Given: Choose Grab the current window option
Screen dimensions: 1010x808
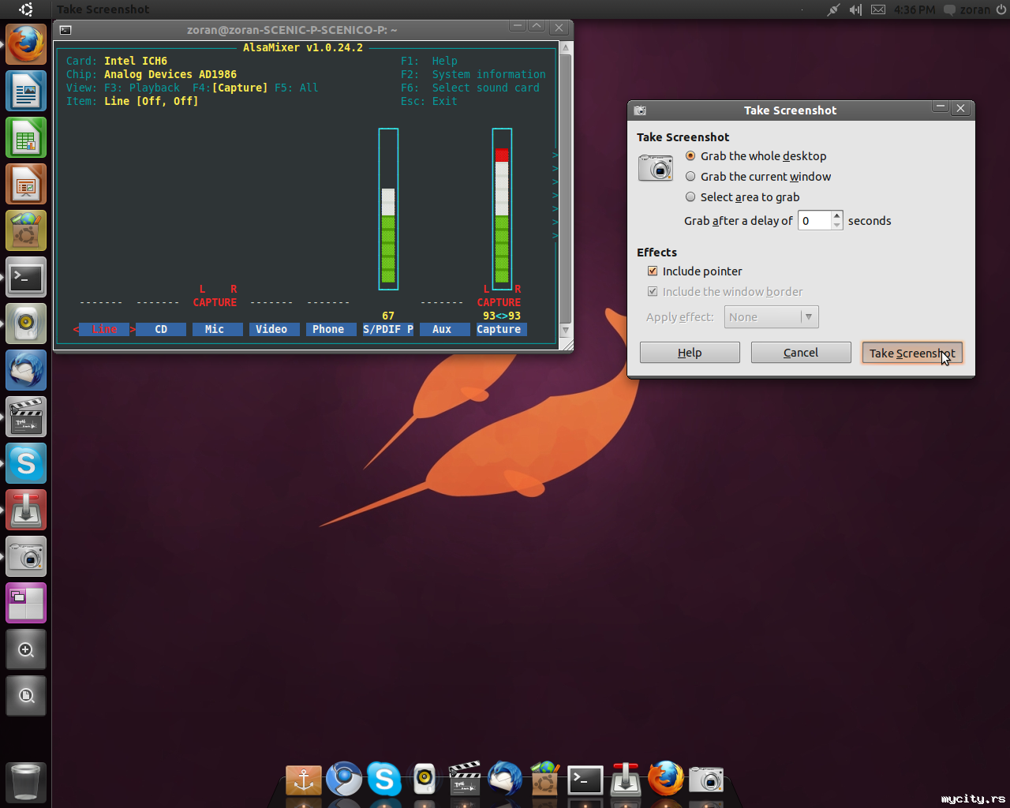Looking at the screenshot, I should (690, 177).
